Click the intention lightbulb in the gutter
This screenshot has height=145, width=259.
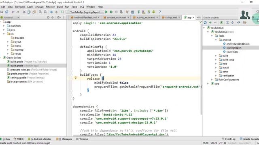pyautogui.click(x=76, y=78)
